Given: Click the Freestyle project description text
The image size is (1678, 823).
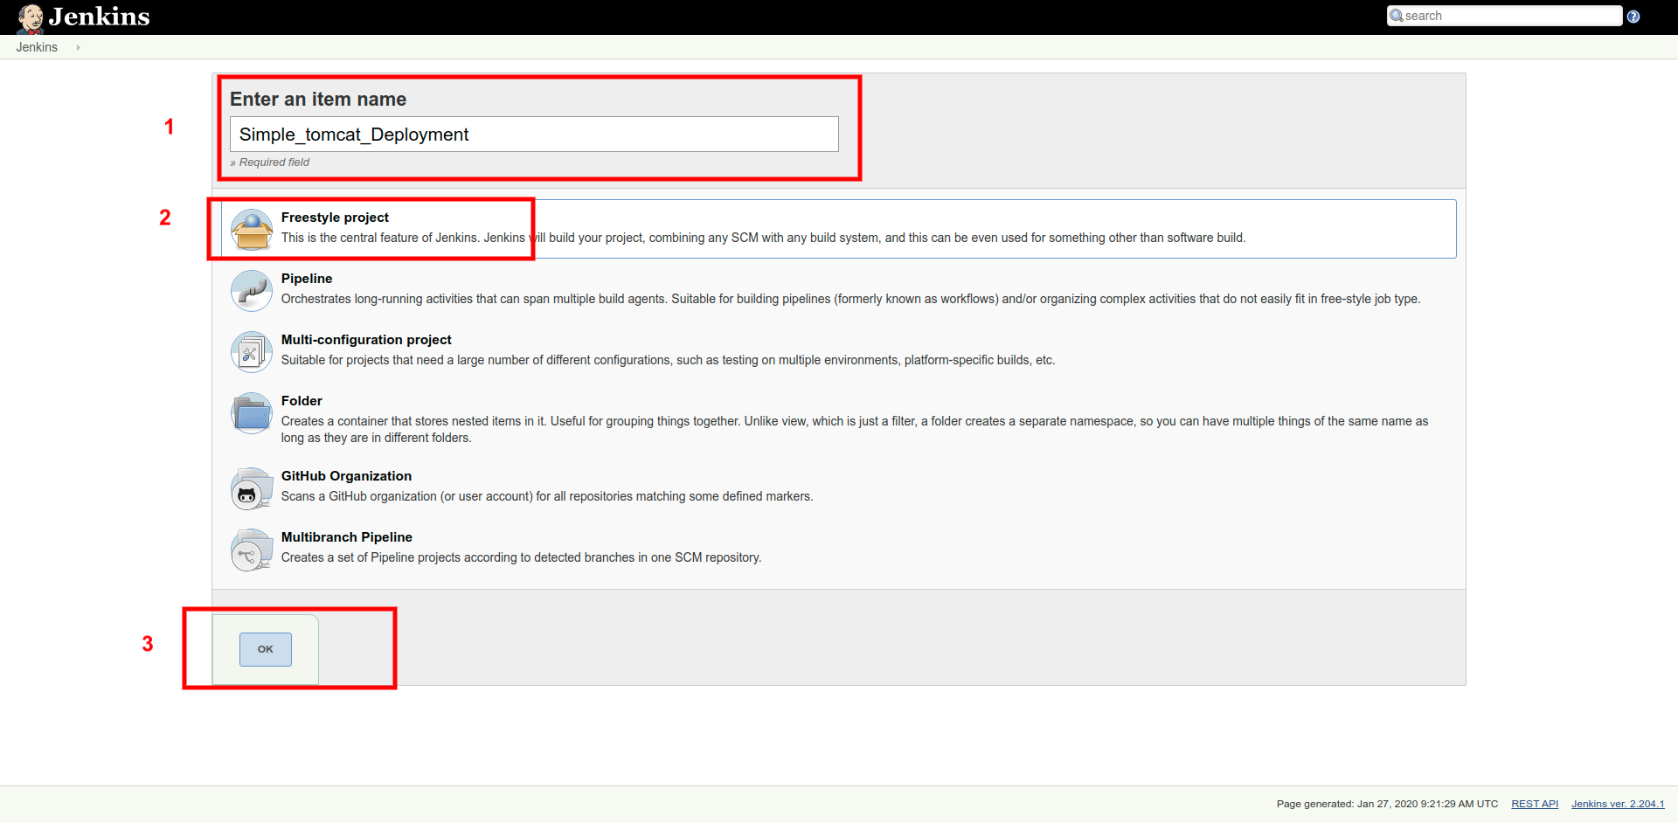Looking at the screenshot, I should tap(763, 238).
